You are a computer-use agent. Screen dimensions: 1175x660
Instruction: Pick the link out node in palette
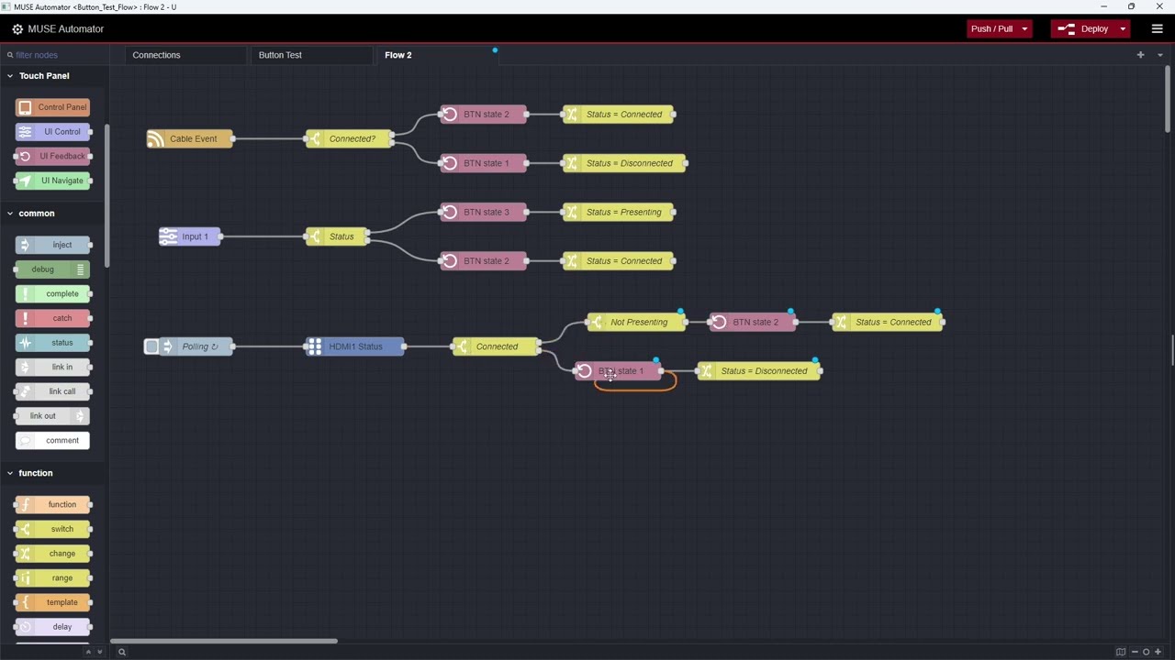click(x=52, y=416)
